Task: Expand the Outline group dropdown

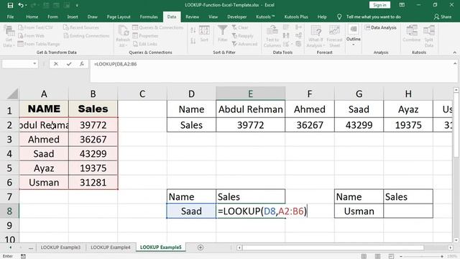Action: (353, 36)
